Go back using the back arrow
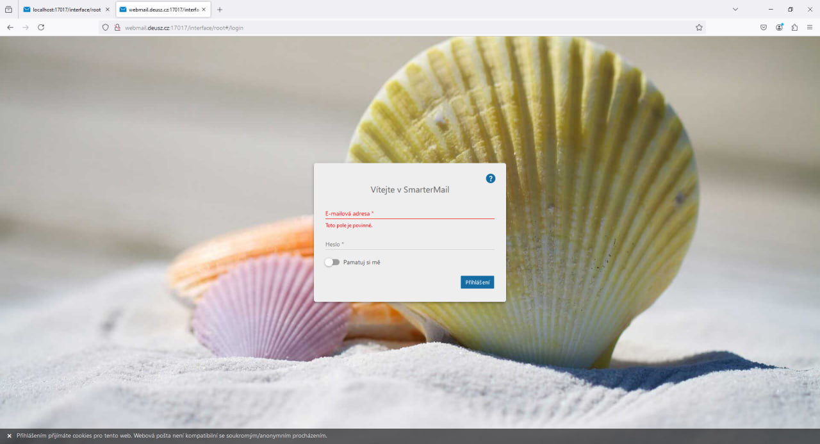 pos(10,28)
